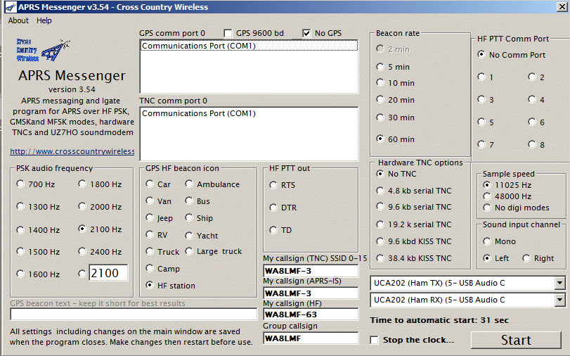Viewport: 570px width, 356px height.
Task: Expand the UCA202 Ham RX audio dropdown
Action: (560, 300)
